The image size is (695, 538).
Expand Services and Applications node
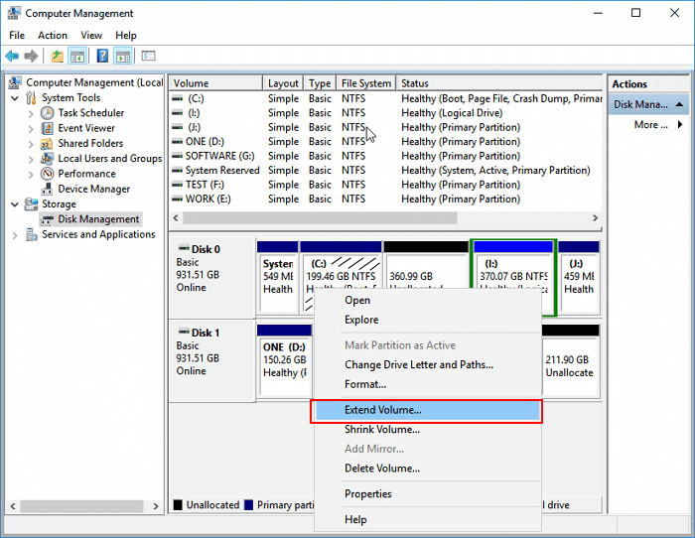coord(15,235)
